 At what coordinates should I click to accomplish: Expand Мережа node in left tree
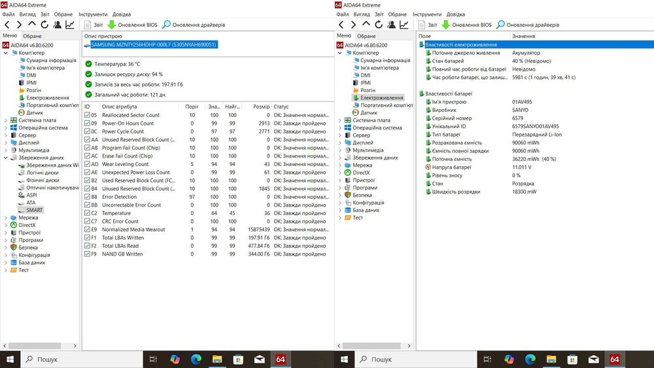[x=6, y=218]
